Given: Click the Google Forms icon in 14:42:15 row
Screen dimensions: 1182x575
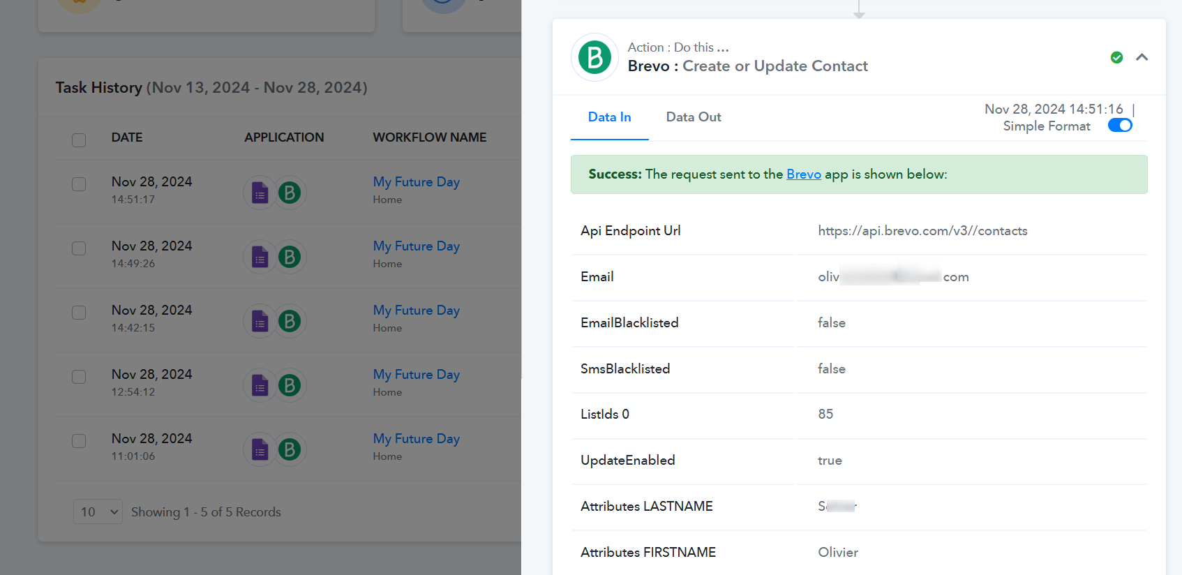Looking at the screenshot, I should [x=260, y=321].
